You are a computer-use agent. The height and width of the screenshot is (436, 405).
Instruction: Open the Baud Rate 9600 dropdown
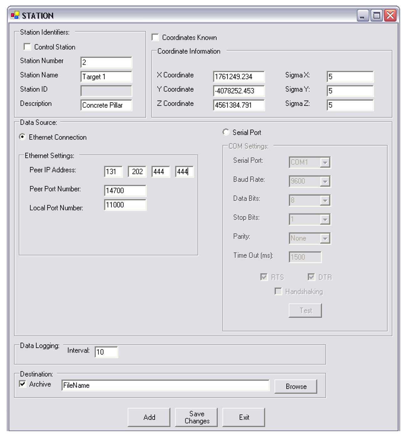tap(325, 181)
